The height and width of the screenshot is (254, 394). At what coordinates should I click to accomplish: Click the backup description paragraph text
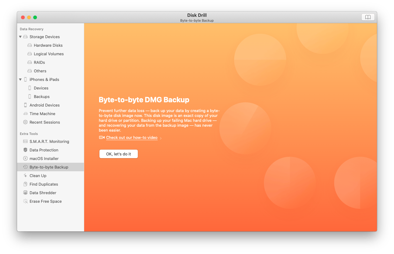(159, 121)
